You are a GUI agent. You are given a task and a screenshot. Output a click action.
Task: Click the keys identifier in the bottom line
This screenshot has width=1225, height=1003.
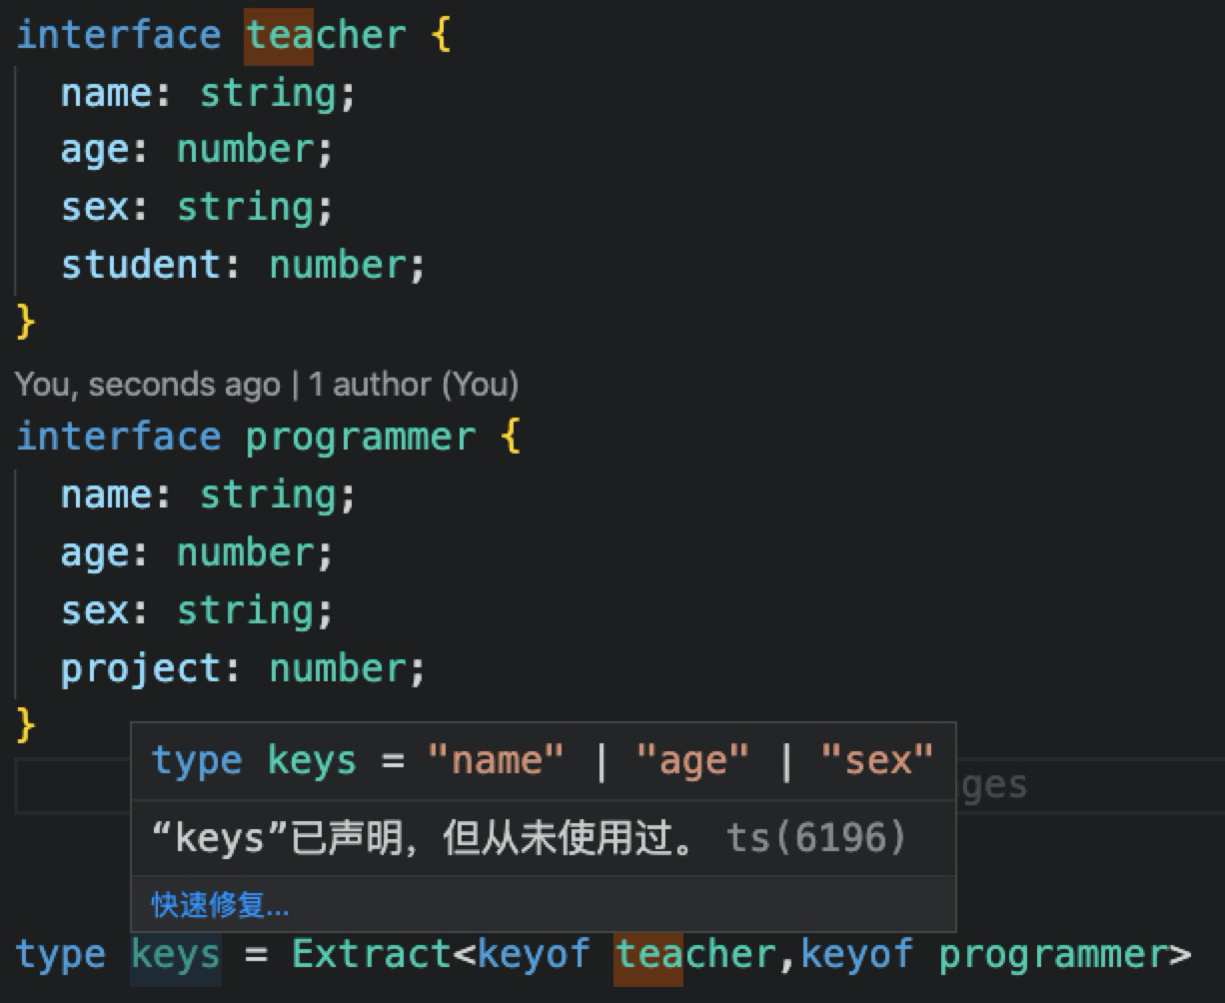(176, 954)
